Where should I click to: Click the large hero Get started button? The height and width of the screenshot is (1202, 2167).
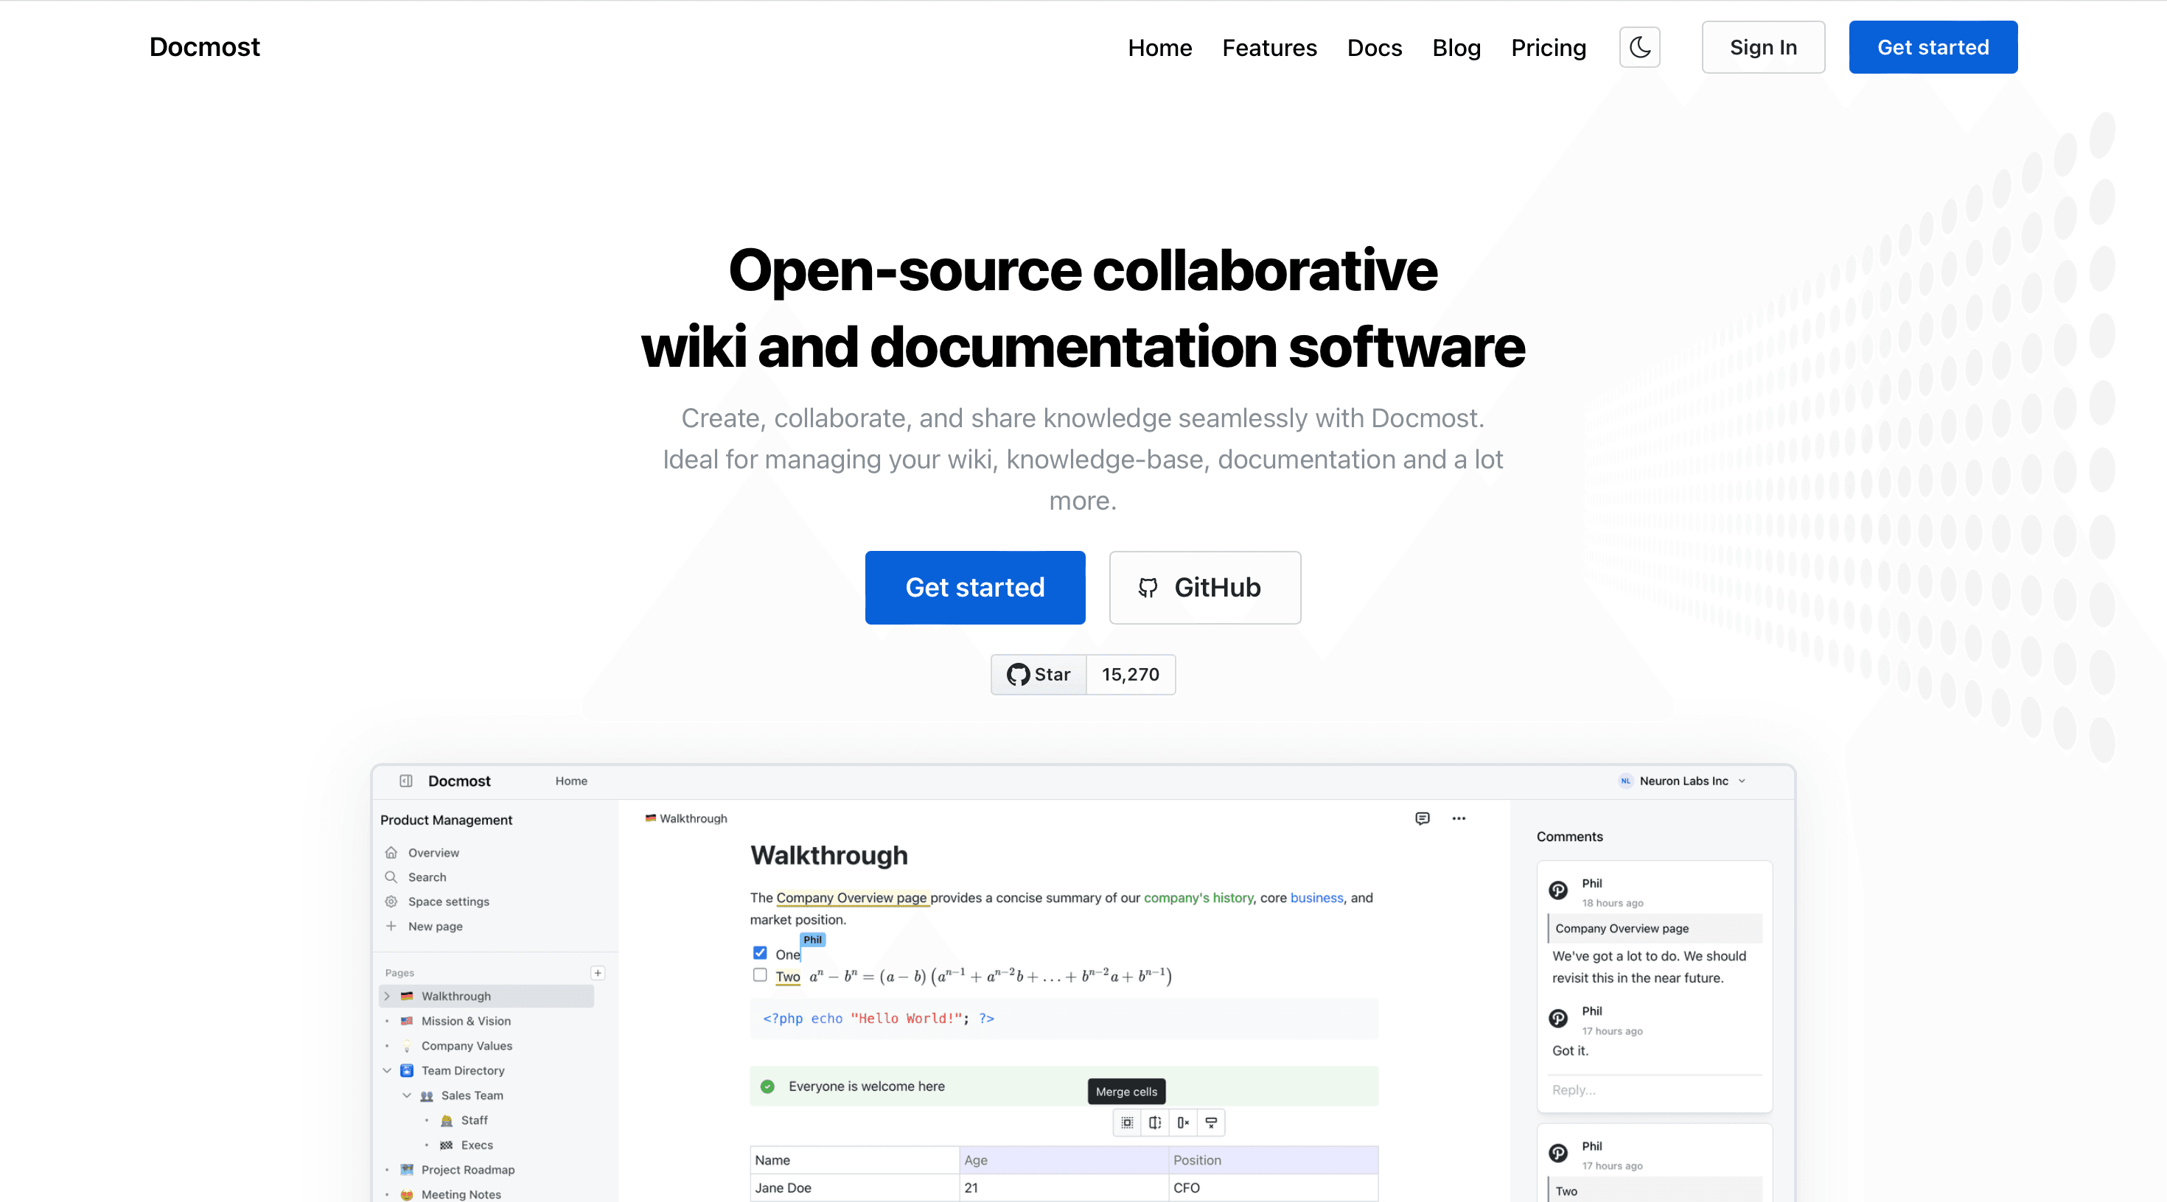click(974, 587)
